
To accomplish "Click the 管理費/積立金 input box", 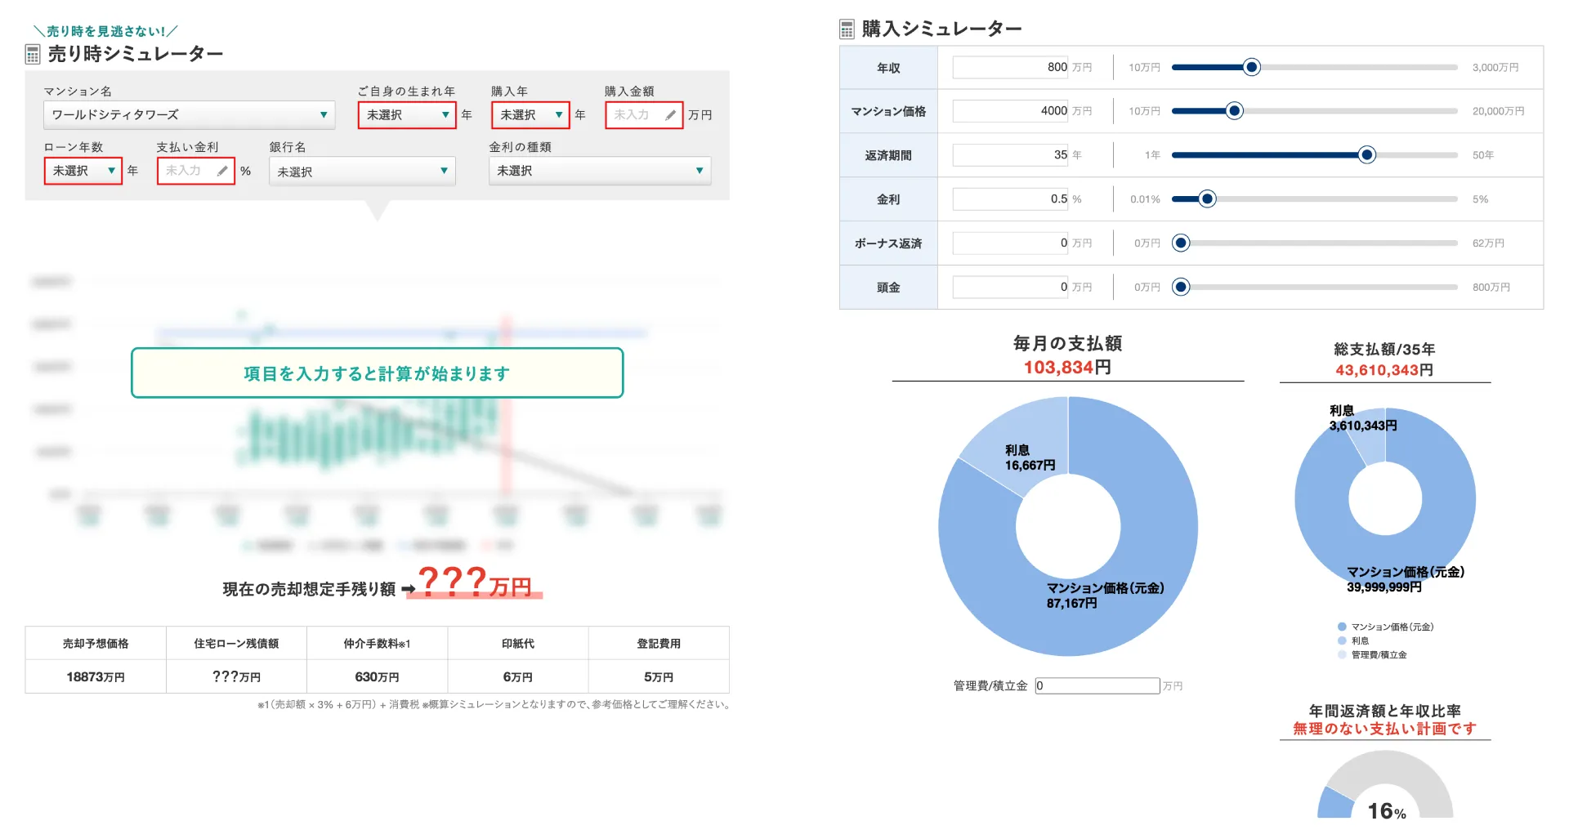I will tap(1097, 686).
